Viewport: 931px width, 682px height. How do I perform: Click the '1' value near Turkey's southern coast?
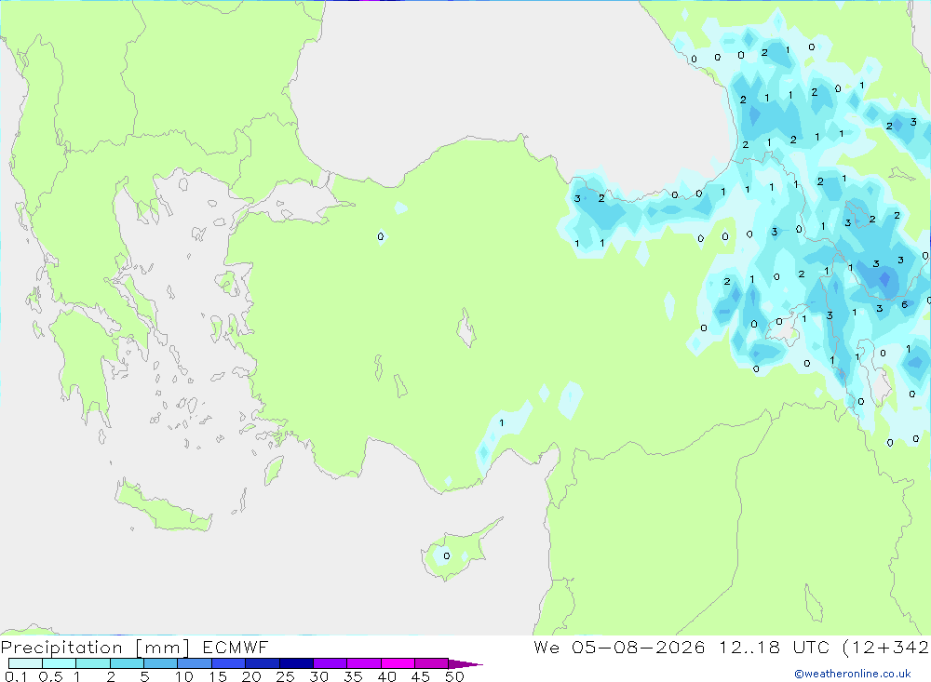point(502,423)
